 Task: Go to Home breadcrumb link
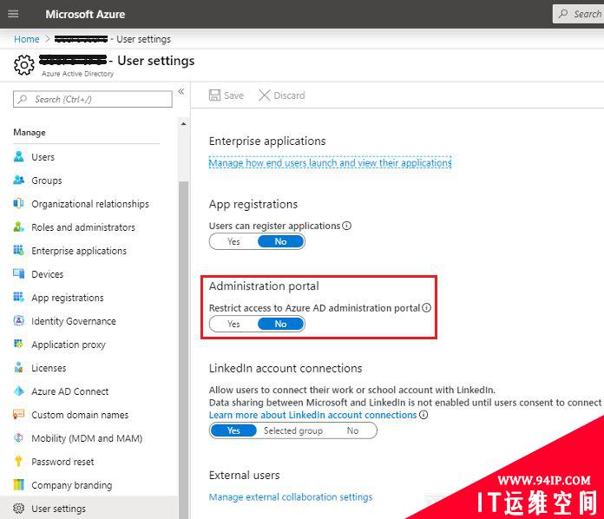coord(27,39)
